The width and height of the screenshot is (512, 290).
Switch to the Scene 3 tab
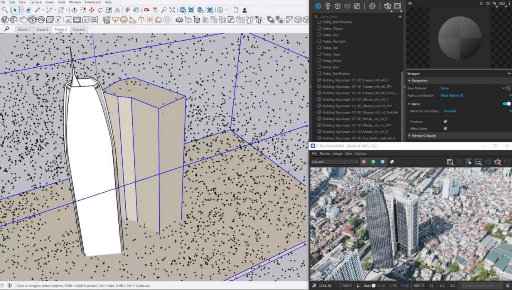click(60, 29)
